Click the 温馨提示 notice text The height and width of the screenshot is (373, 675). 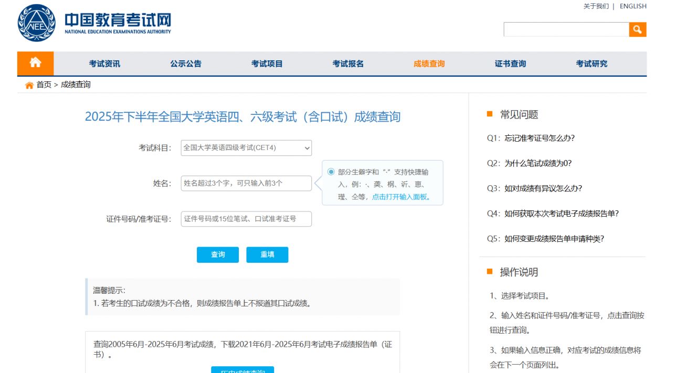(109, 290)
